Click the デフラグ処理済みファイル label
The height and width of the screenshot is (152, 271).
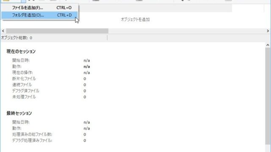click(32, 141)
